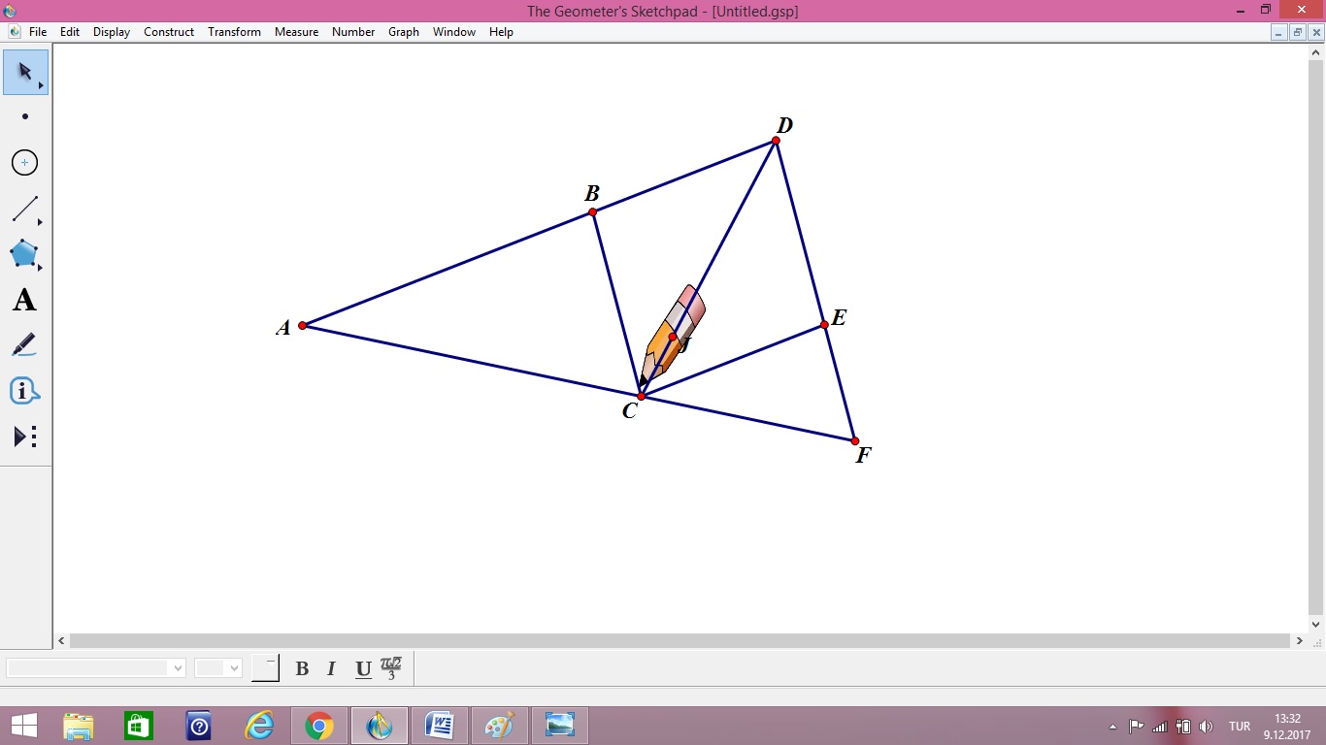Screen dimensions: 1326x745
Task: Select the Straightedge tool
Action: coord(24,208)
